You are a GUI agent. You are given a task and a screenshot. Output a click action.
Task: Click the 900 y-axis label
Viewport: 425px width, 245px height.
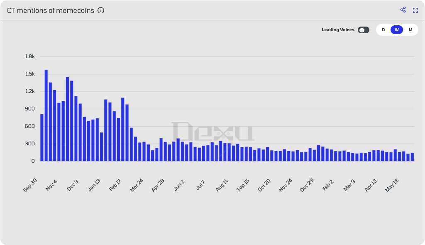(30, 108)
